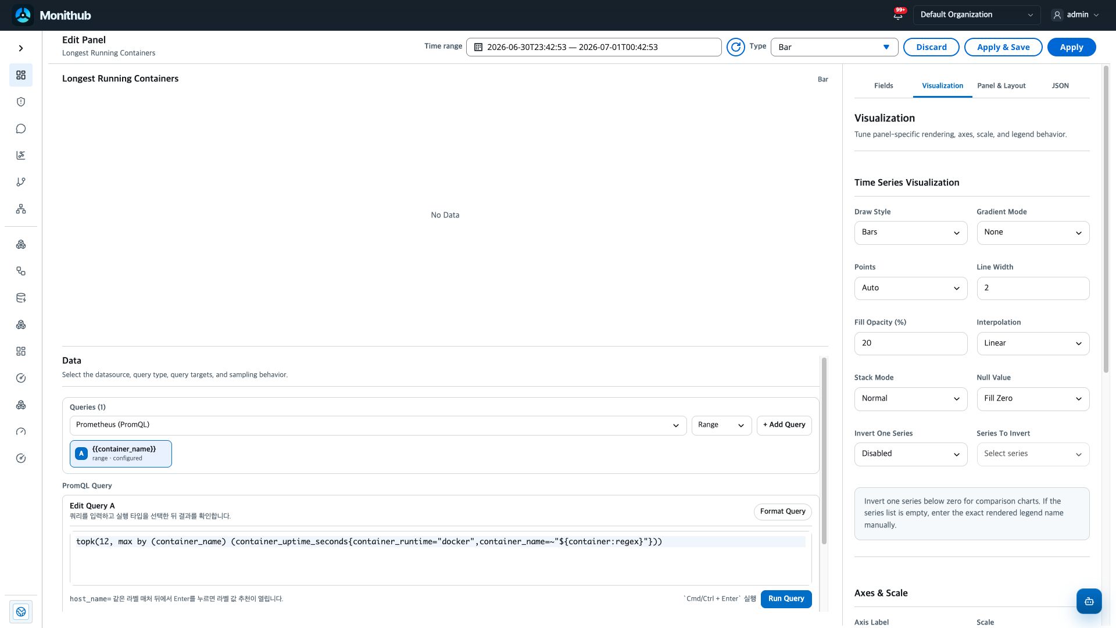This screenshot has height=628, width=1116.
Task: Click the Data section vertical scrollbar
Action: [824, 451]
